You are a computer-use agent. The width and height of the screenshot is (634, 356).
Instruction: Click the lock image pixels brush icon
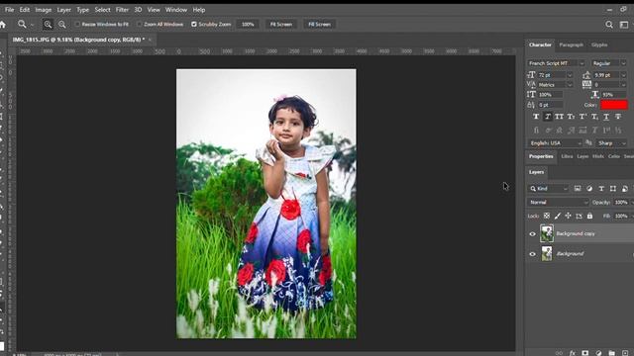tap(558, 216)
